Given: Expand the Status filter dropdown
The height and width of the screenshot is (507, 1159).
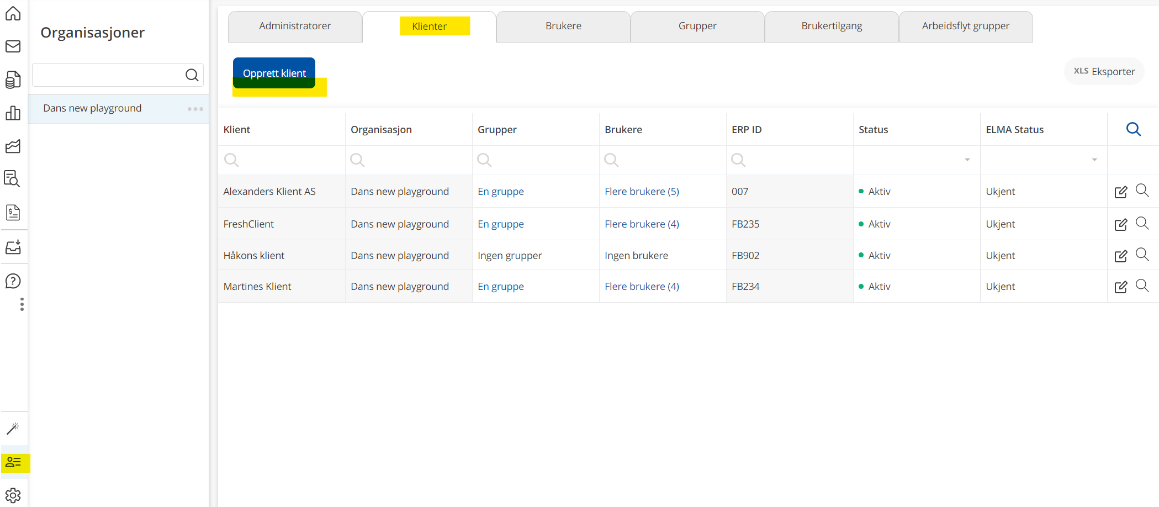Looking at the screenshot, I should click(967, 160).
